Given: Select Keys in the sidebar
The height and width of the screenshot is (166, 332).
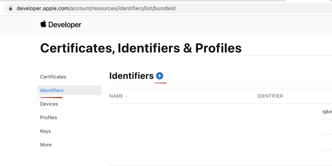Looking at the screenshot, I should point(45,131).
